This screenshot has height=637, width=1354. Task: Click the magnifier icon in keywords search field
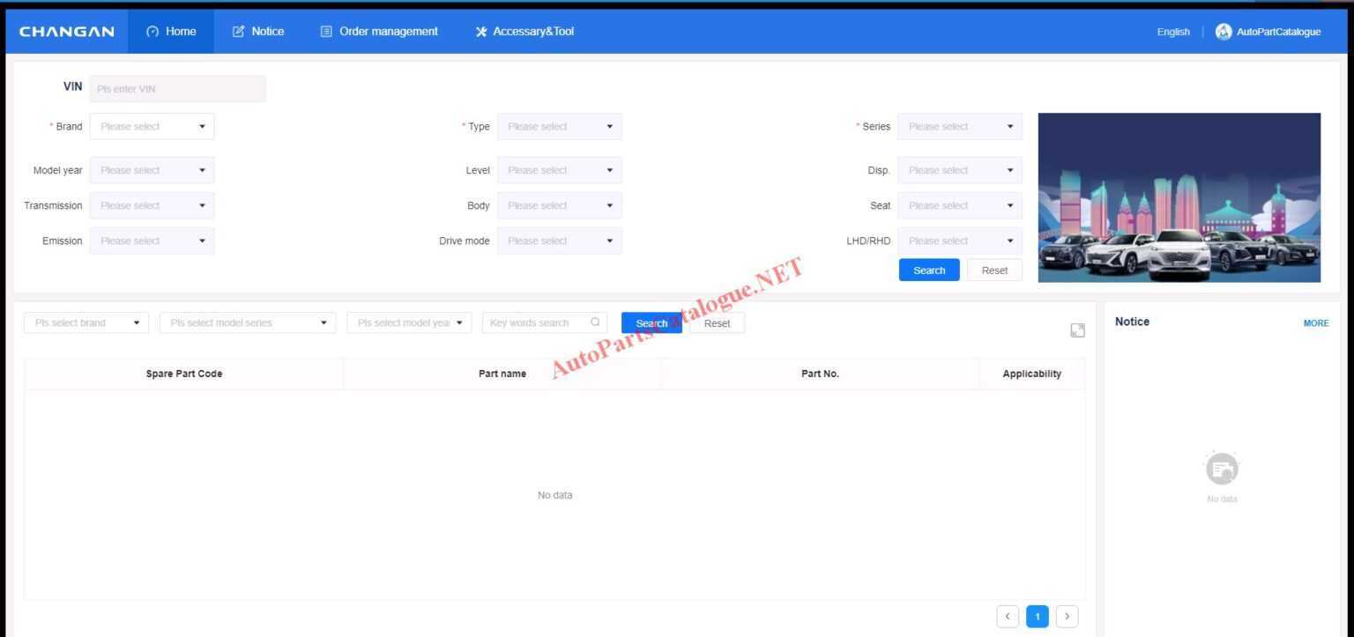point(595,322)
